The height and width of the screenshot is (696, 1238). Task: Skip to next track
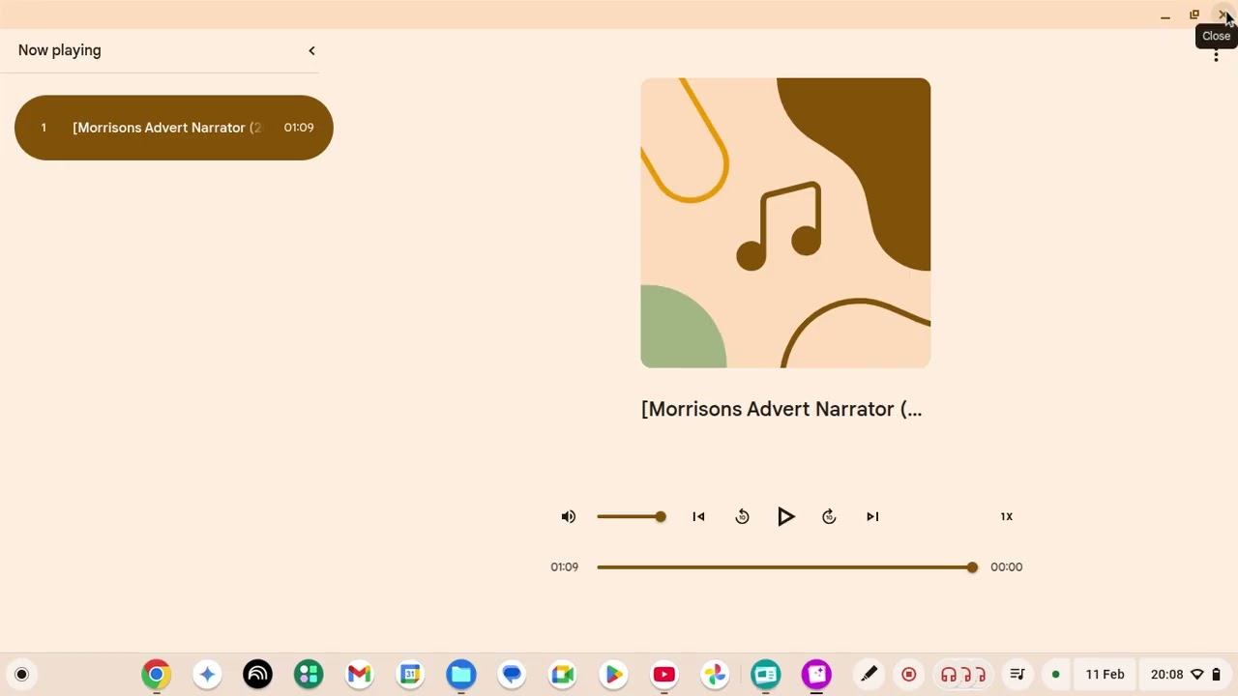pyautogui.click(x=872, y=516)
